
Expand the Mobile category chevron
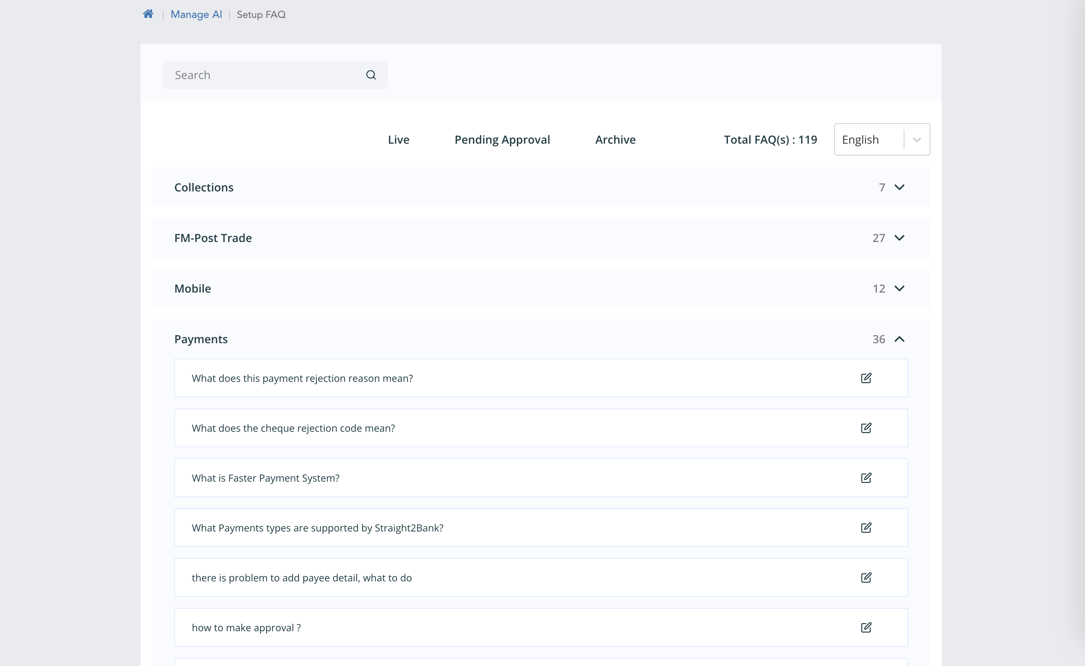(899, 288)
